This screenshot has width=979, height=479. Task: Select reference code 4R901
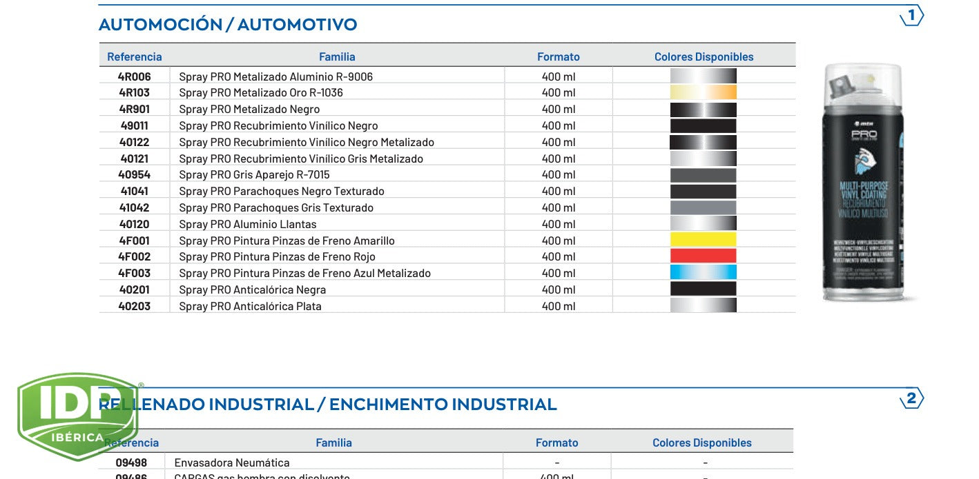click(x=135, y=109)
